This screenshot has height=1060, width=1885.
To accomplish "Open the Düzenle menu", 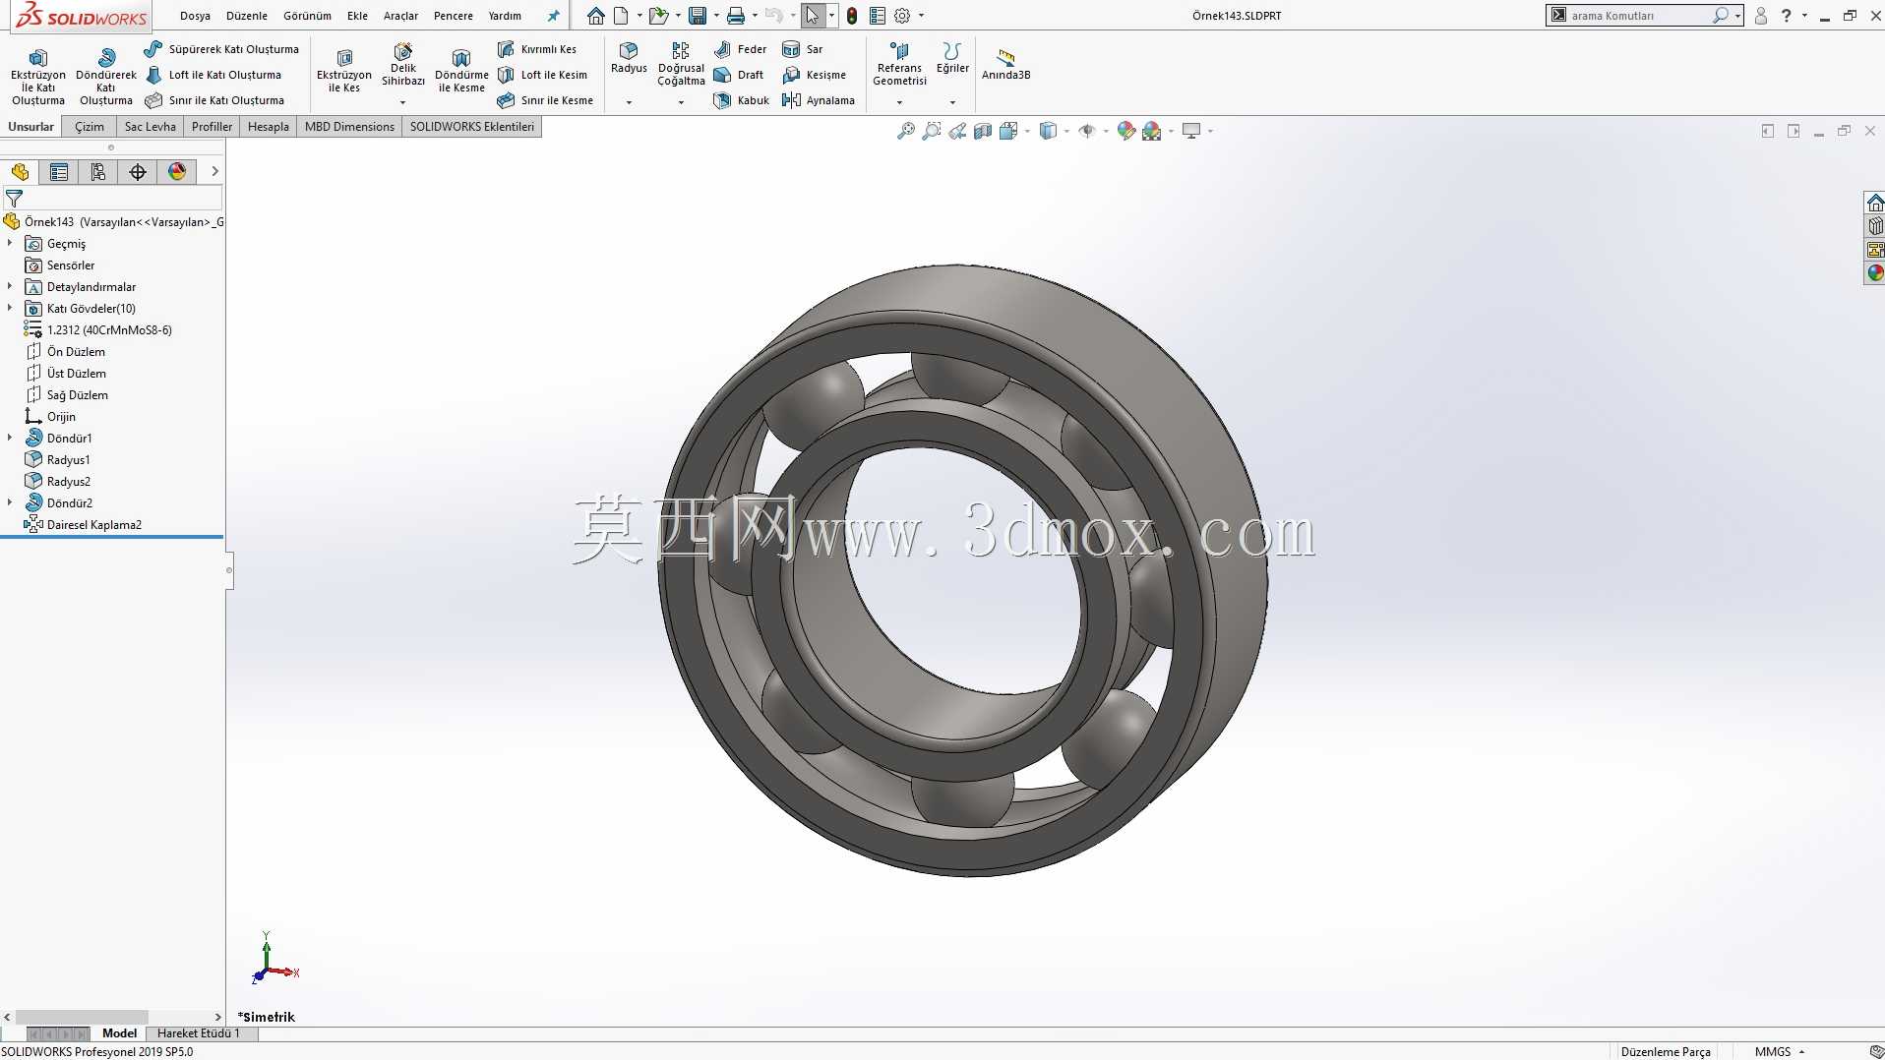I will pos(247,16).
